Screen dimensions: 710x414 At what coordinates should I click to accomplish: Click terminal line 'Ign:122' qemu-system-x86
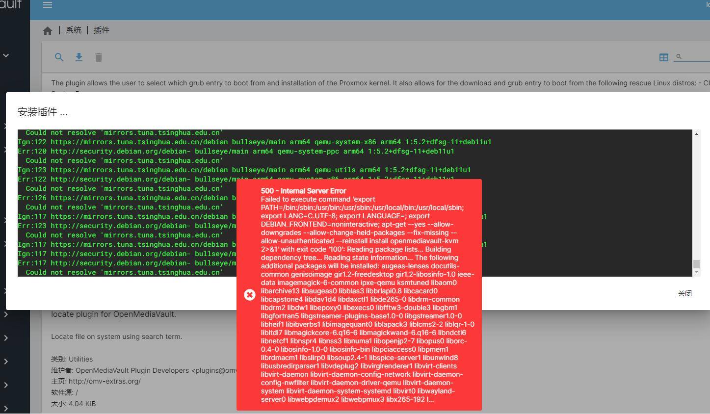[254, 142]
